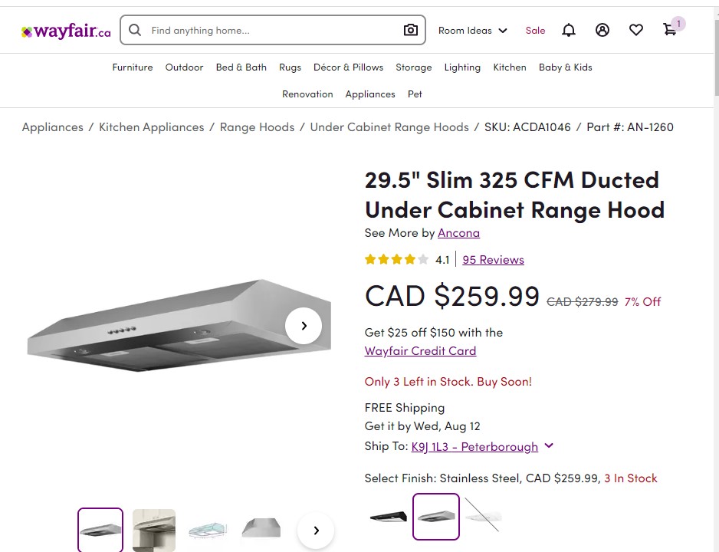Screen dimensions: 719x552
Task: Click the Wayfair.ca logo
Action: click(66, 31)
